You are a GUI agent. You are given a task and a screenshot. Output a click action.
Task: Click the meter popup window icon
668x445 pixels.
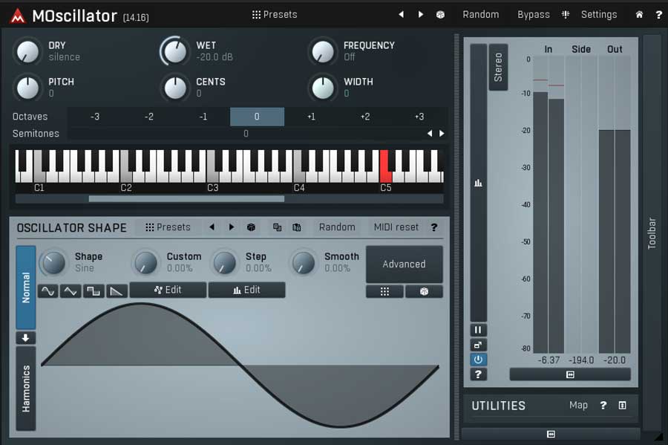(x=478, y=345)
